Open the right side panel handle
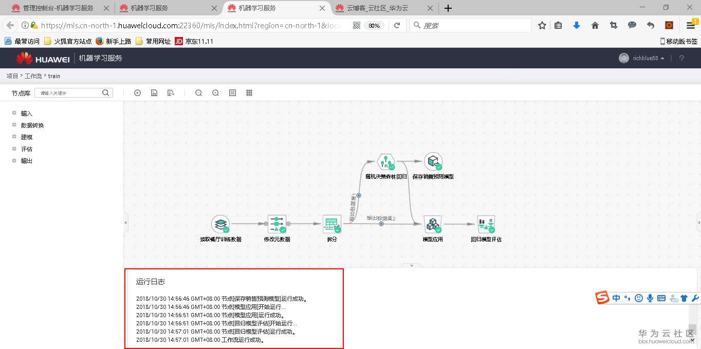701x349 pixels. tap(699, 223)
